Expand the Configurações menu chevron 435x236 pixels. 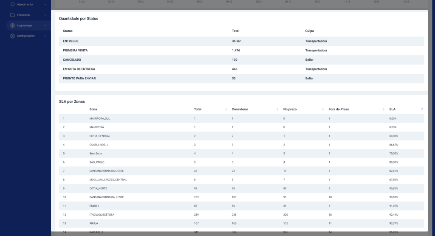point(45,36)
